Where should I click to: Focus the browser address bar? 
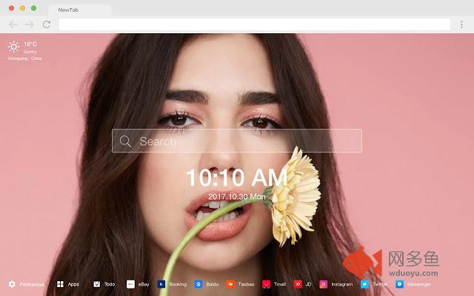[255, 24]
